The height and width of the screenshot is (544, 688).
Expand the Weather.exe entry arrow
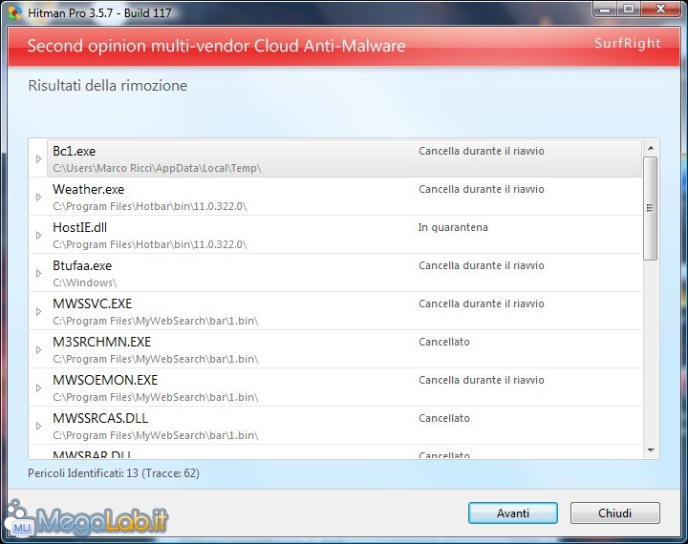38,197
